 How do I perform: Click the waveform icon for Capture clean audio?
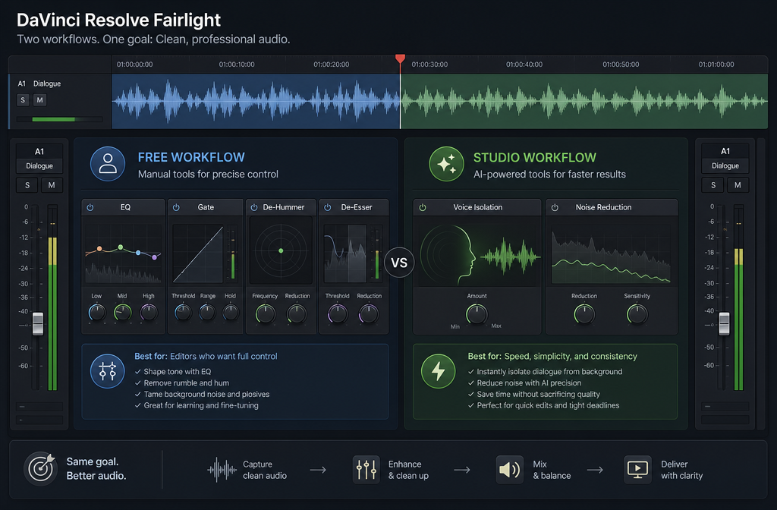click(222, 470)
